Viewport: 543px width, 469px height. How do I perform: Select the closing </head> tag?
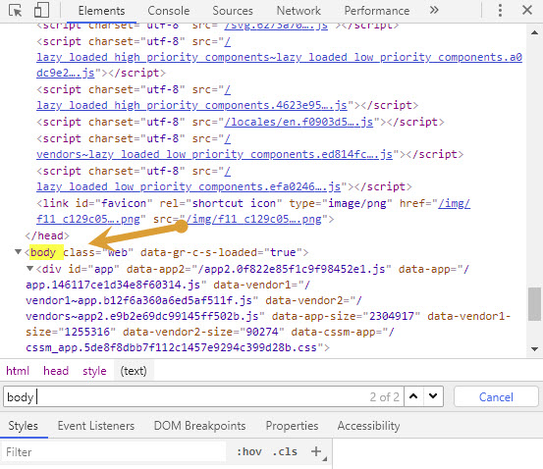click(47, 235)
